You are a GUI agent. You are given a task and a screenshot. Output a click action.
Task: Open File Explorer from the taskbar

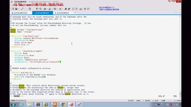30,105
